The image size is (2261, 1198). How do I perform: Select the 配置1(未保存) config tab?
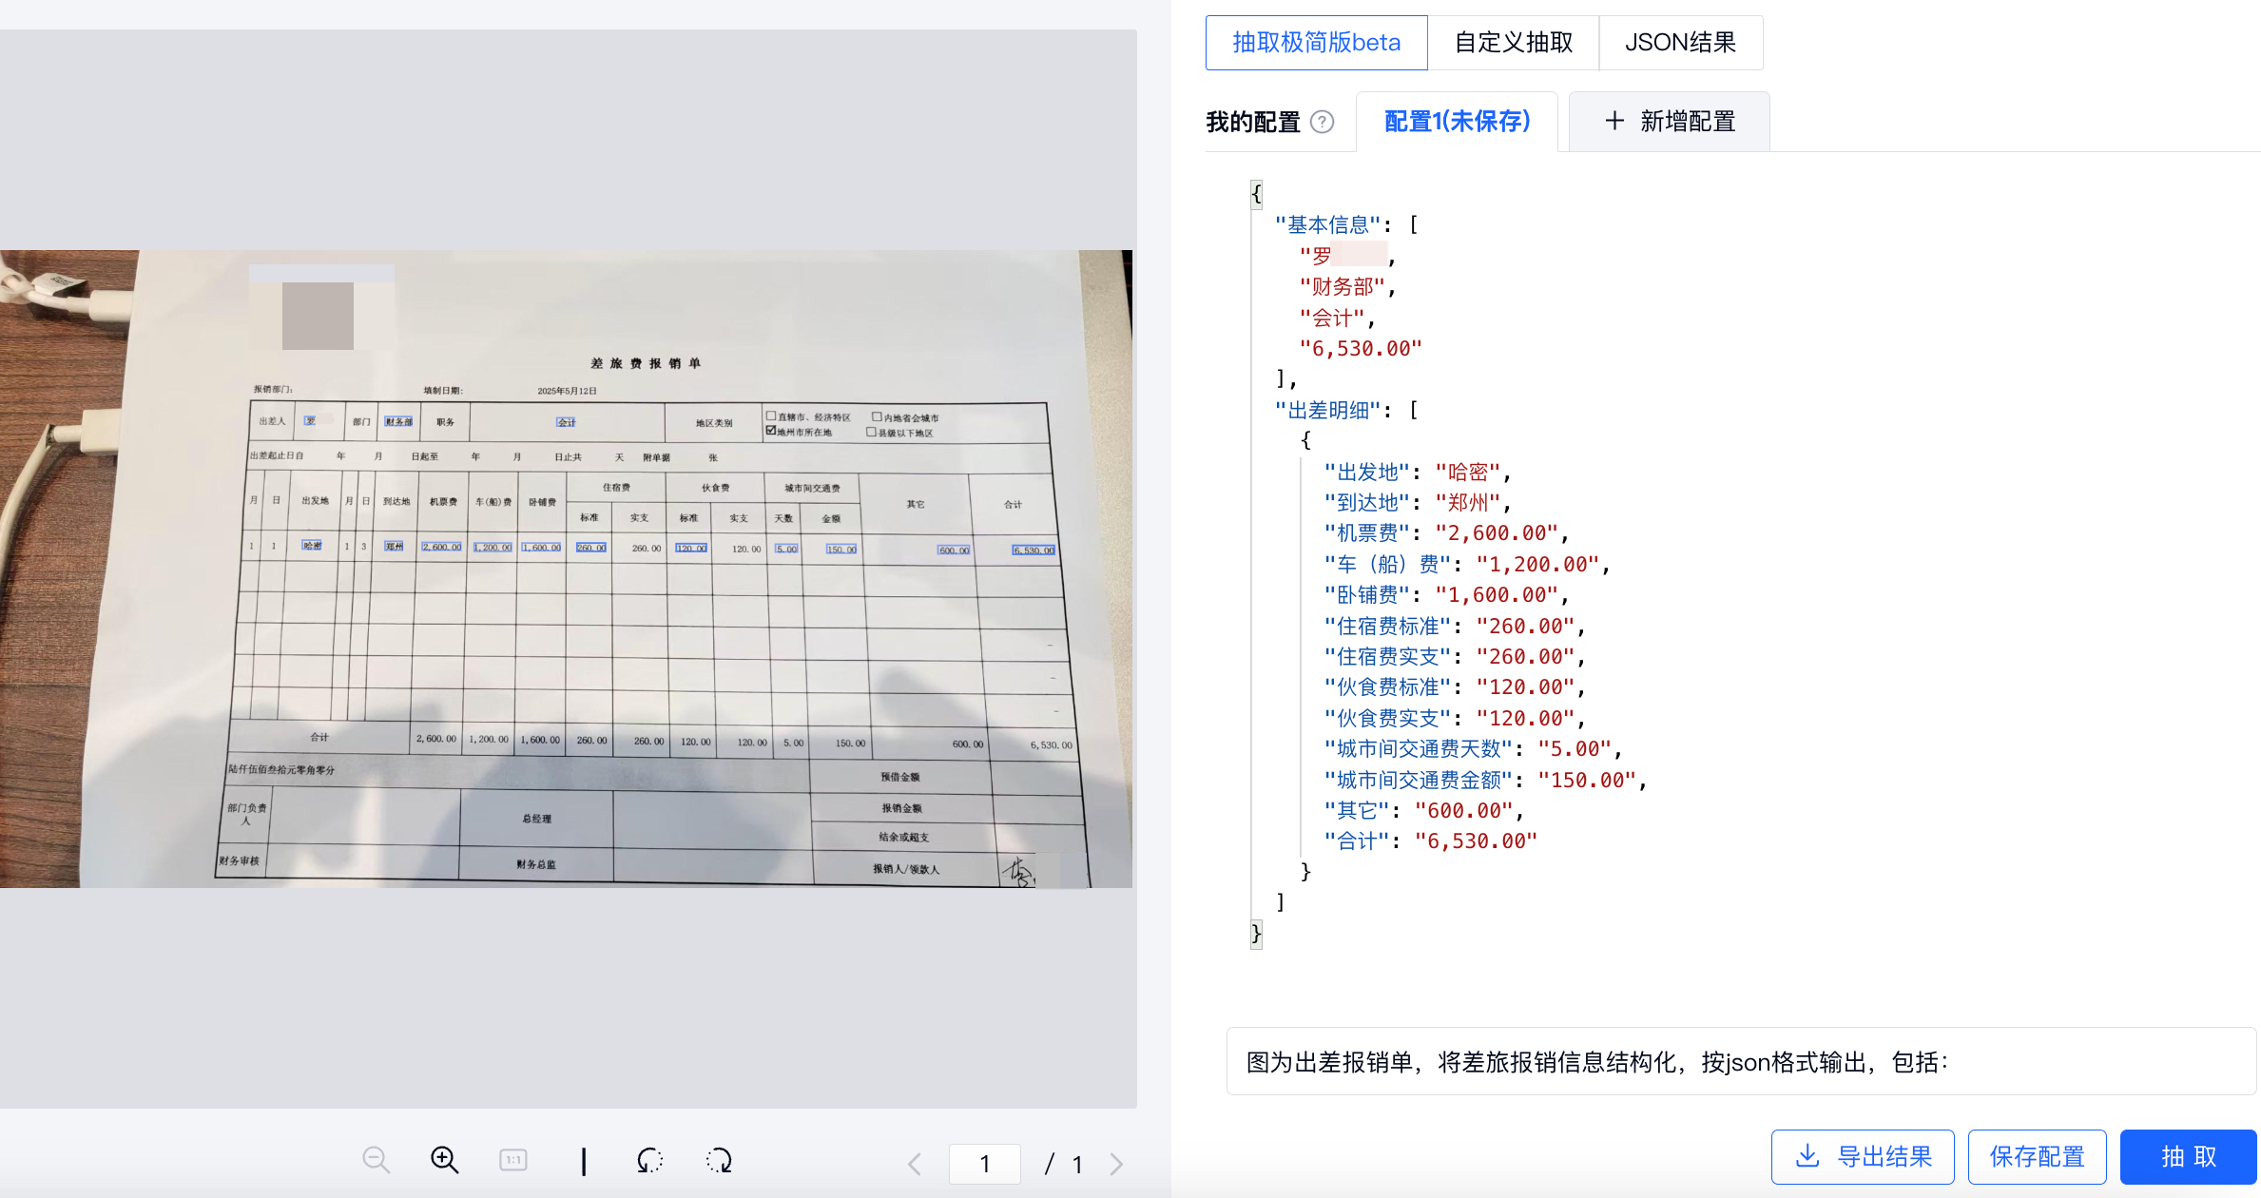[x=1457, y=122]
